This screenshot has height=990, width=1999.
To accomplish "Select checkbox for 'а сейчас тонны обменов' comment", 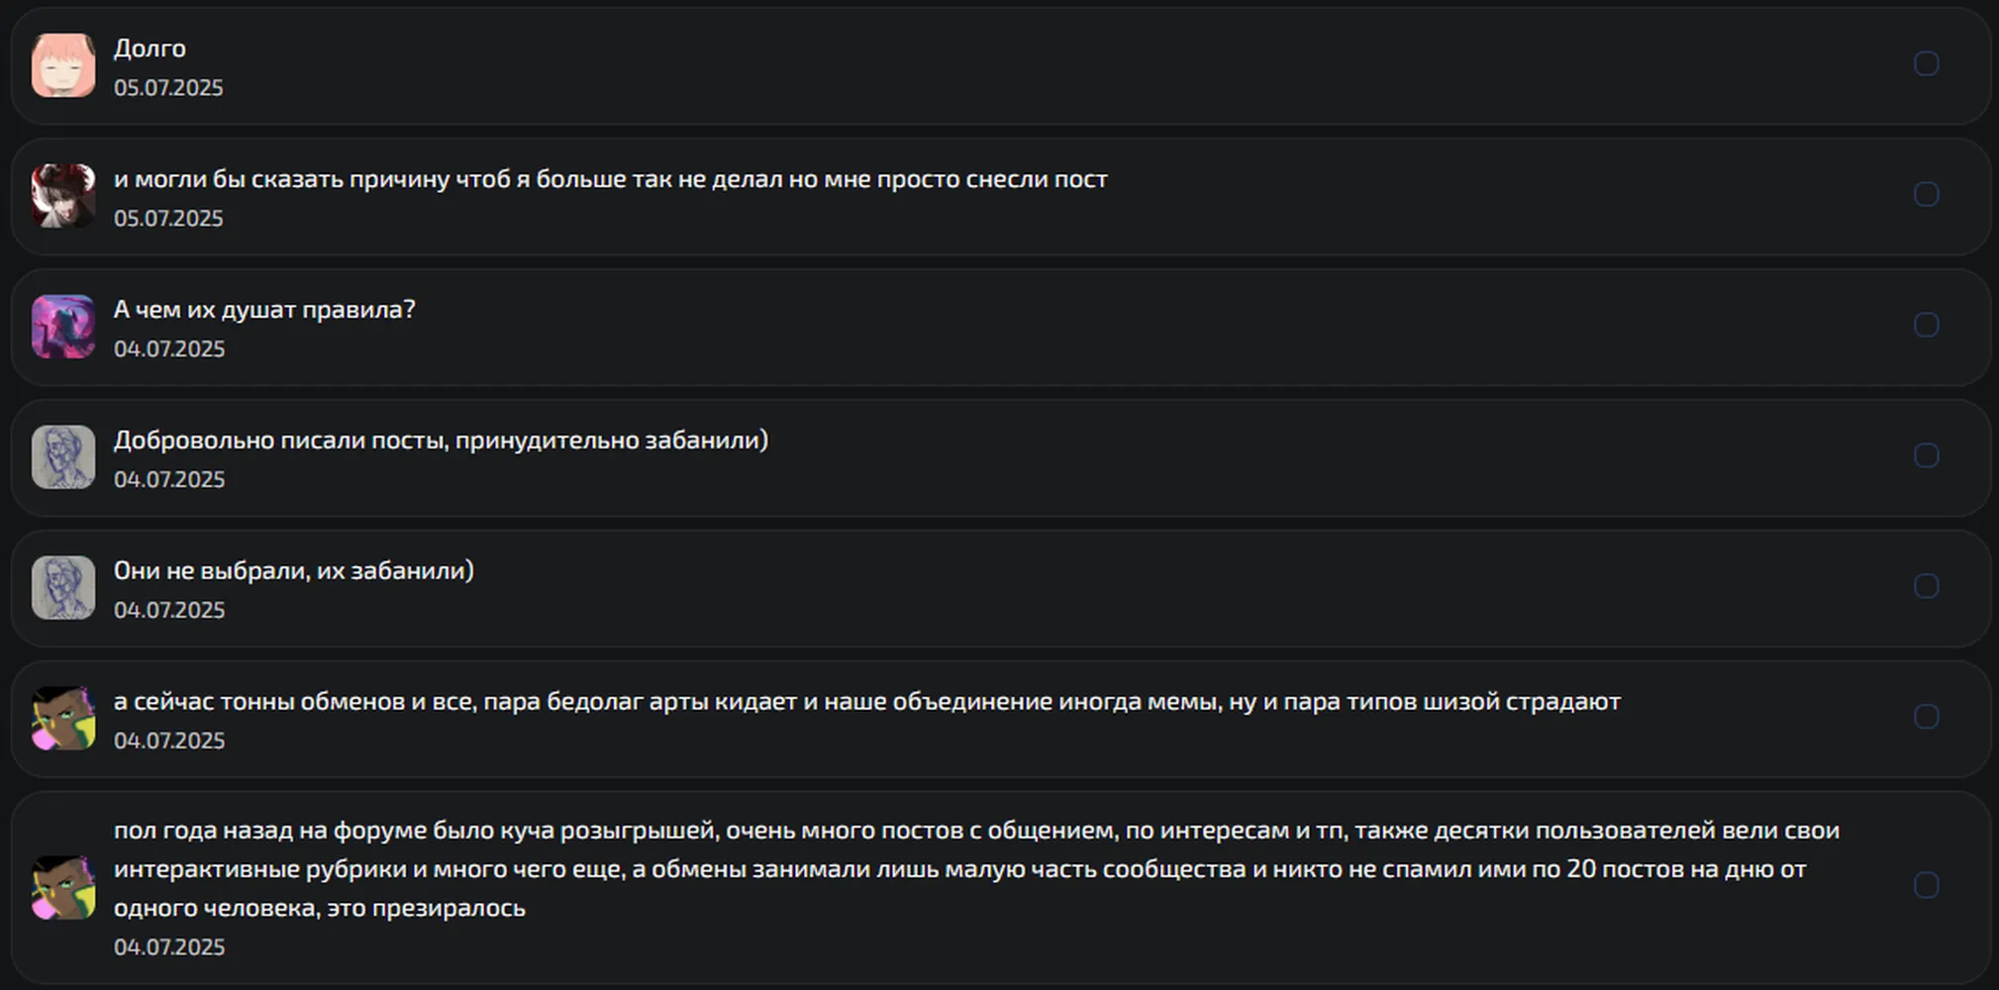I will click(x=1926, y=717).
